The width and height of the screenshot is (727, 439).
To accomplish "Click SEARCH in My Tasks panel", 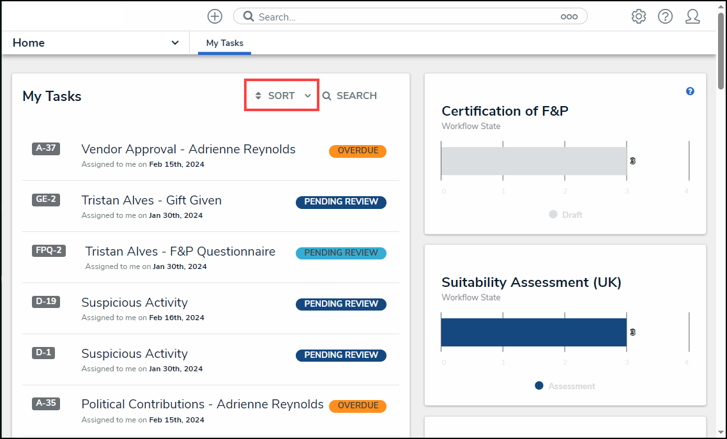I will coord(349,96).
